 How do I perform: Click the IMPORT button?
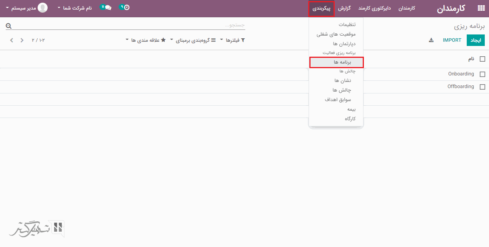tap(452, 40)
